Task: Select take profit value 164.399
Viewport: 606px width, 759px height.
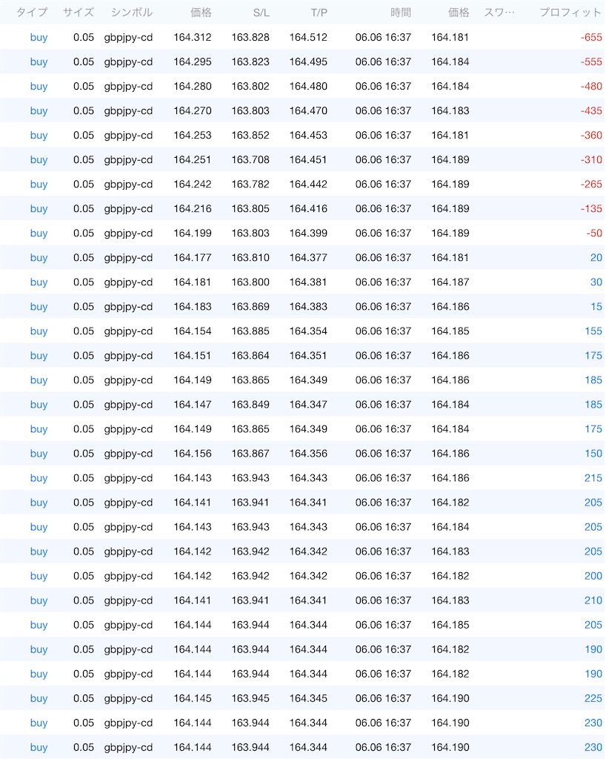Action: (309, 233)
